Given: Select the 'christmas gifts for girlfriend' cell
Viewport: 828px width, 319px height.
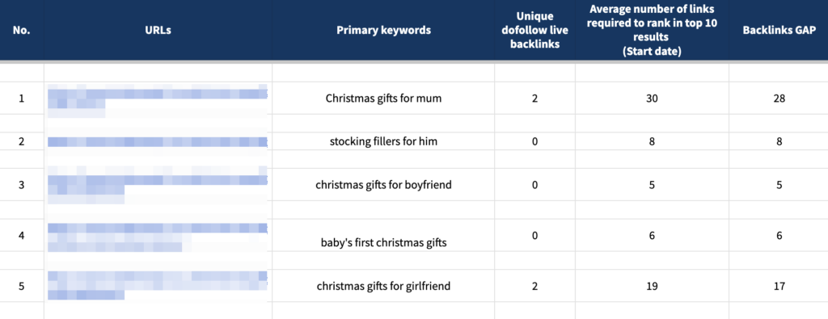Looking at the screenshot, I should (x=383, y=287).
